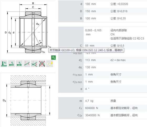Select the text mentioning 'C2 和 C3'
147x127 pixels.
(x=127, y=38)
